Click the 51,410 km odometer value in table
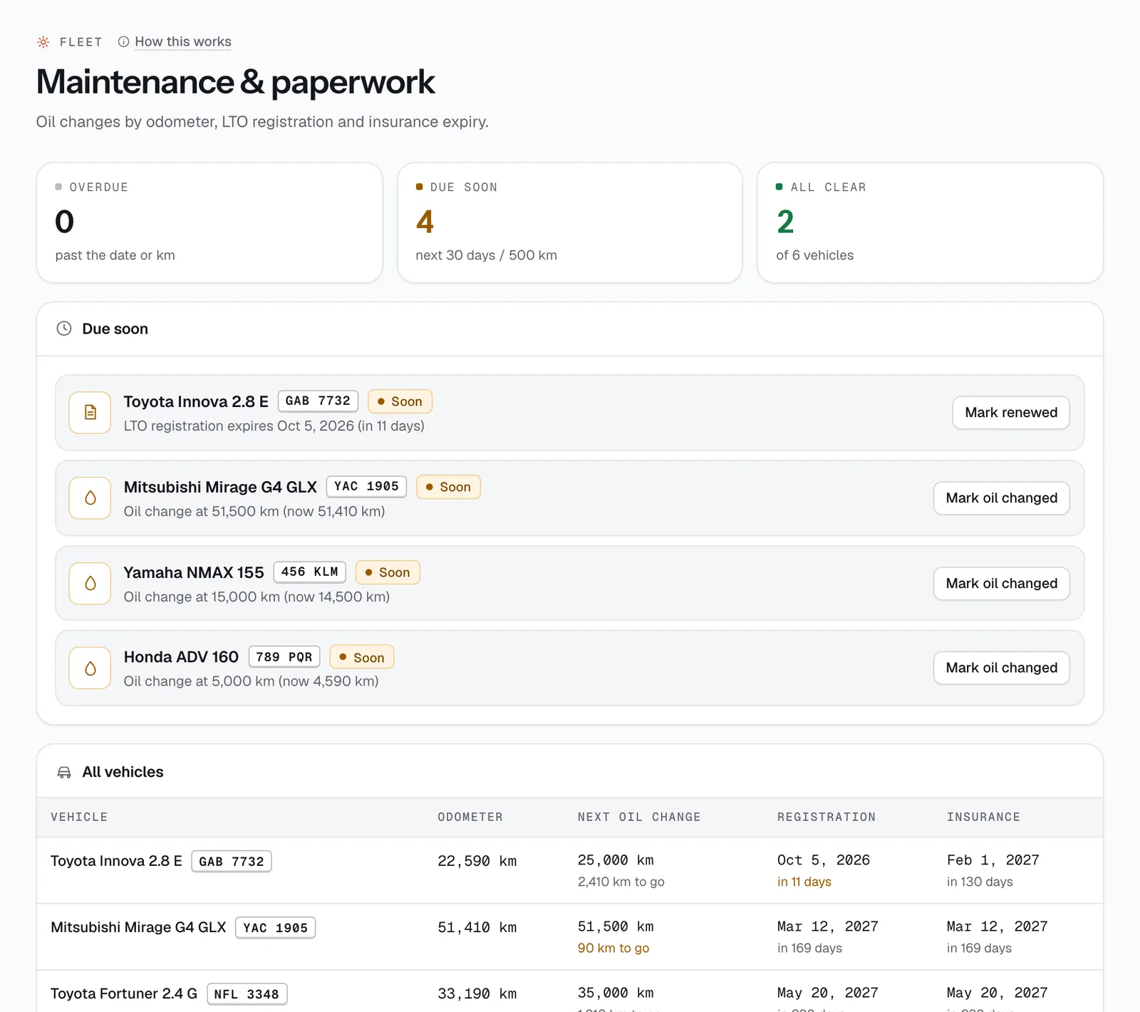Image resolution: width=1140 pixels, height=1012 pixels. click(x=477, y=927)
